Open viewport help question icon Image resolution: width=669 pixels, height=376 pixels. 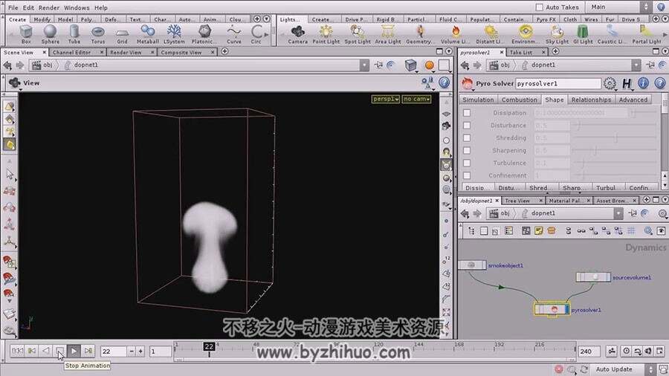[445, 82]
